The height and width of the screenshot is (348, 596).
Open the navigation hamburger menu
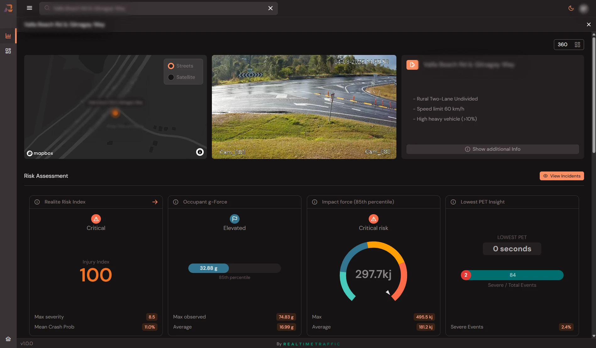[29, 8]
